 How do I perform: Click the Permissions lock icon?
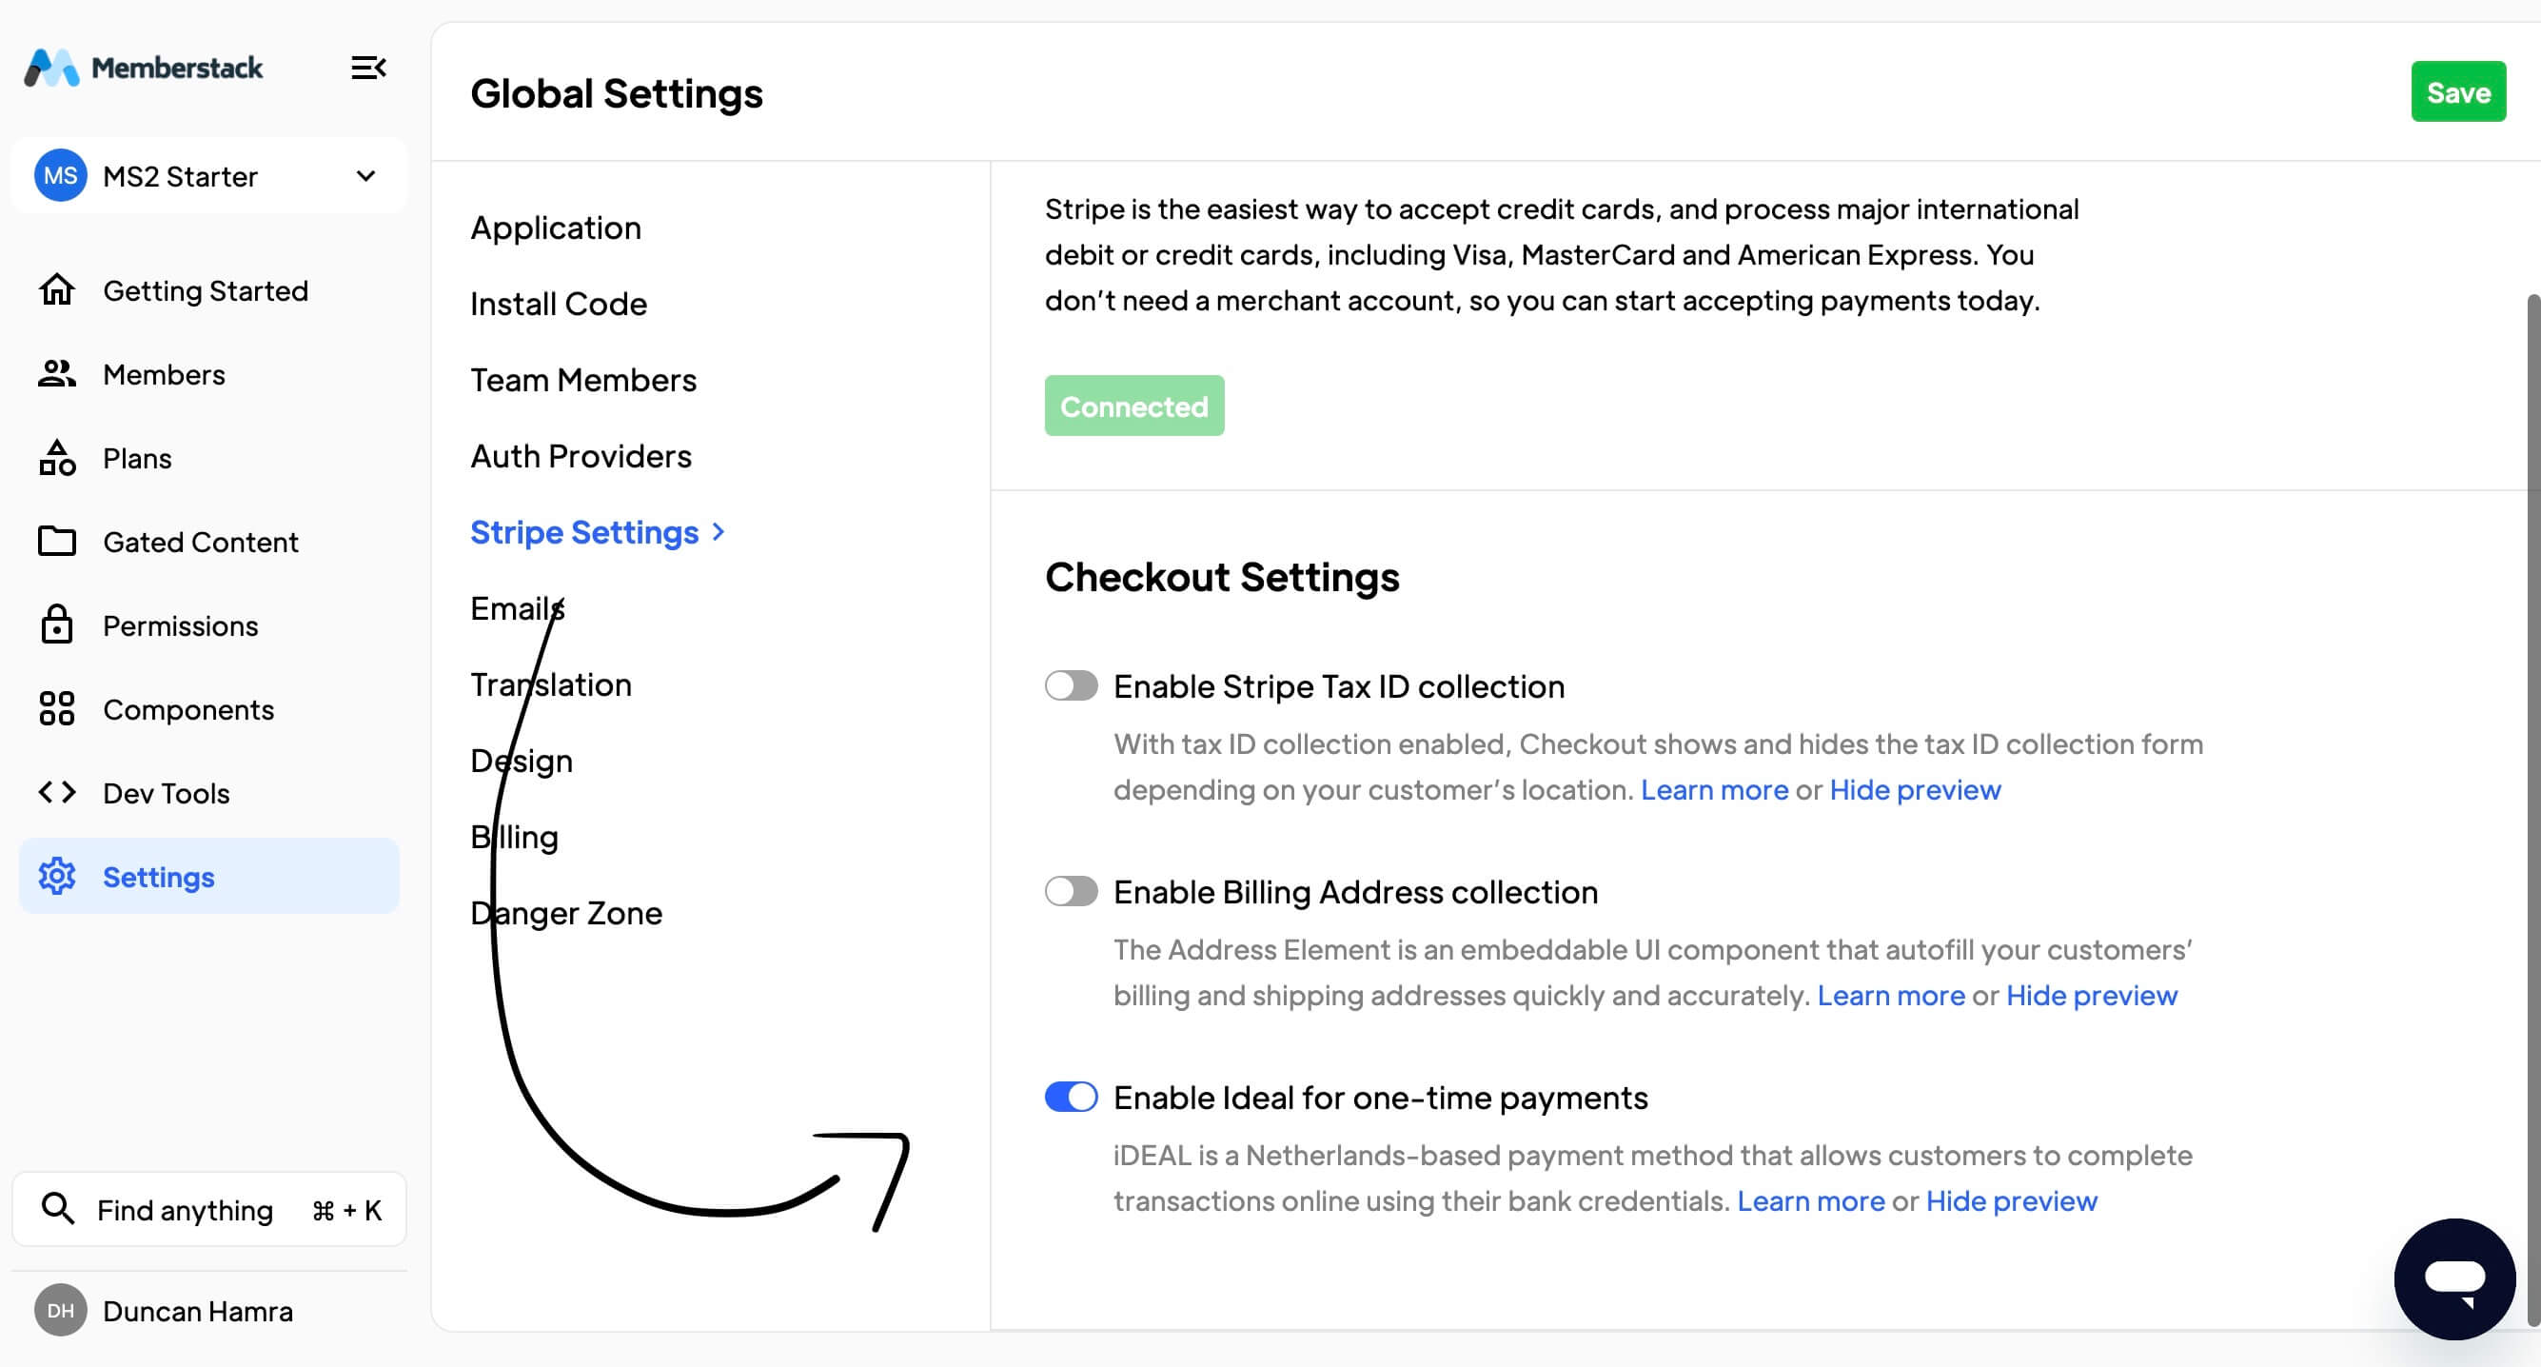click(56, 624)
